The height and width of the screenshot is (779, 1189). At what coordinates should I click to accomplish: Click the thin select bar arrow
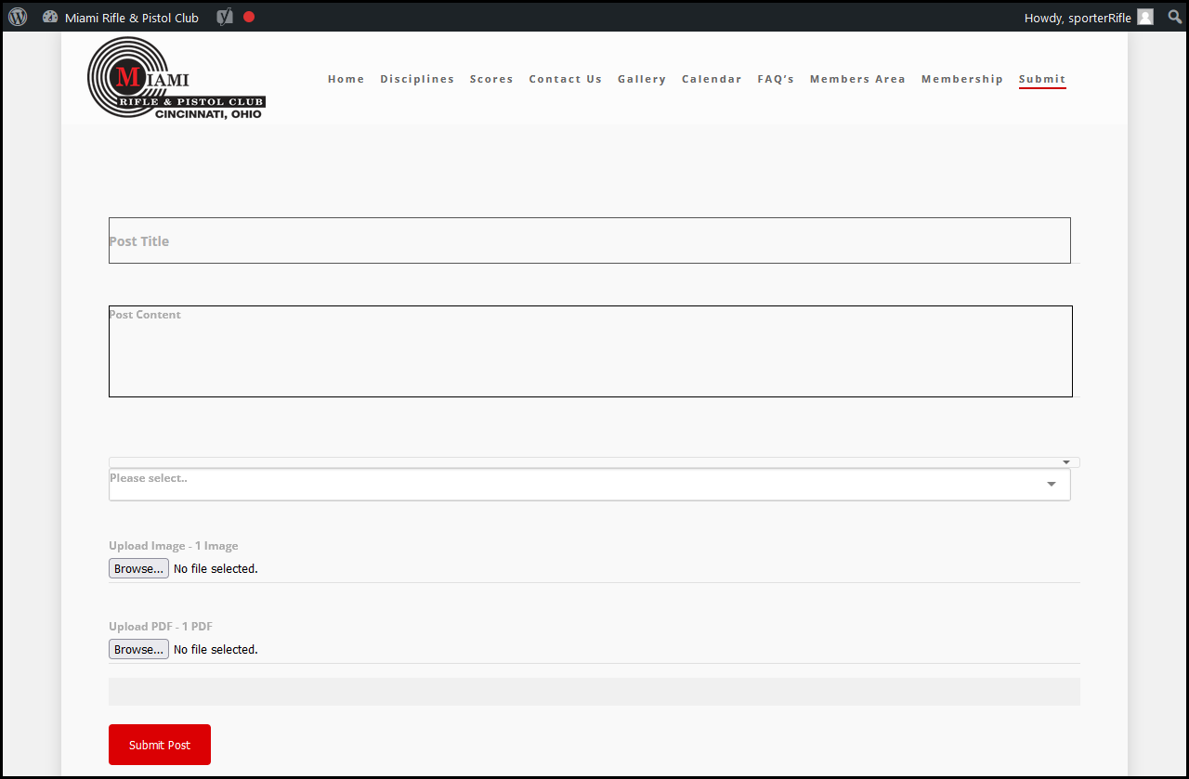coord(1066,462)
